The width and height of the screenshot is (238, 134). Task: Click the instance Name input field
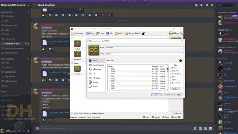(x=144, y=48)
